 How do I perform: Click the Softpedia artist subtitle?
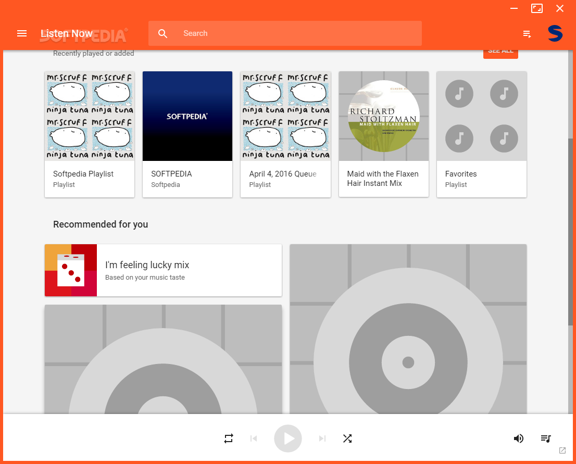(x=165, y=184)
